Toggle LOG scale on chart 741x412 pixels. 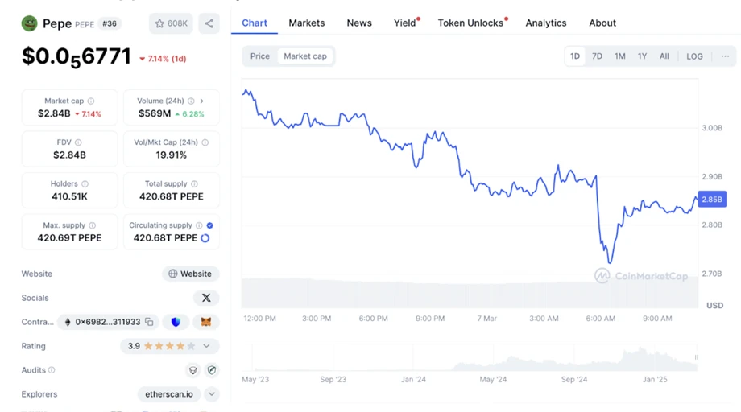click(694, 56)
